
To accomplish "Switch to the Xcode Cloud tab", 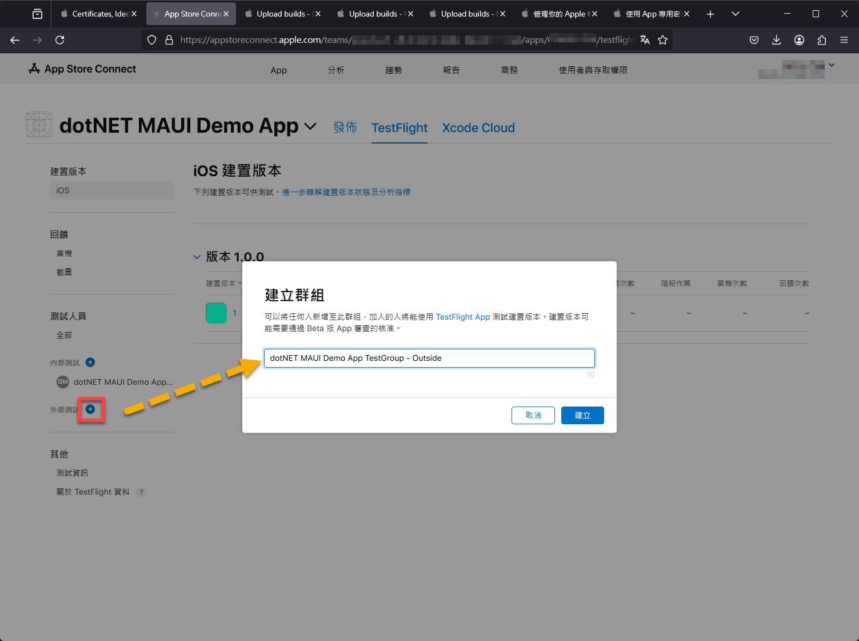I will [x=478, y=128].
